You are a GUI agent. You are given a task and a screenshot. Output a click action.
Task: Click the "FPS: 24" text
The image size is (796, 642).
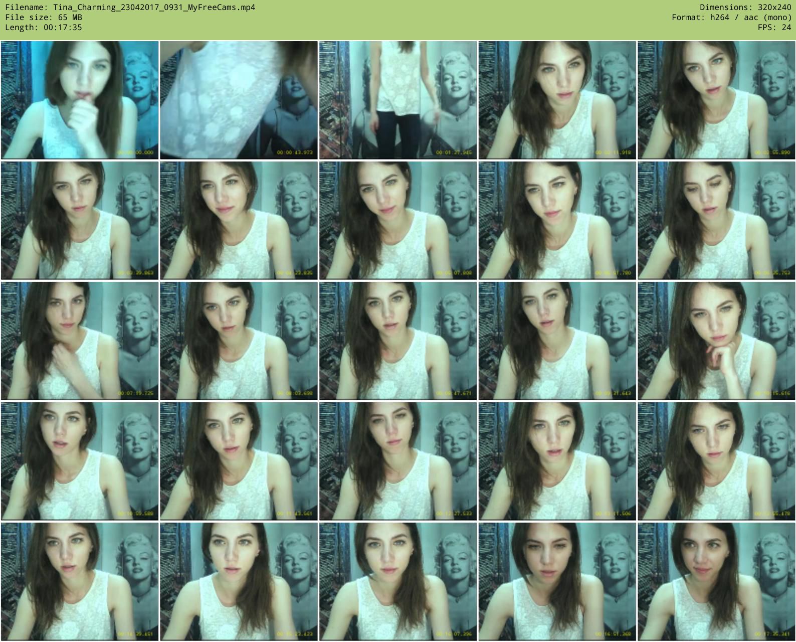pos(774,28)
